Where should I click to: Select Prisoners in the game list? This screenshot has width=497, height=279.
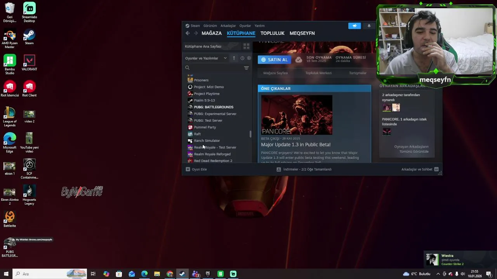201,80
